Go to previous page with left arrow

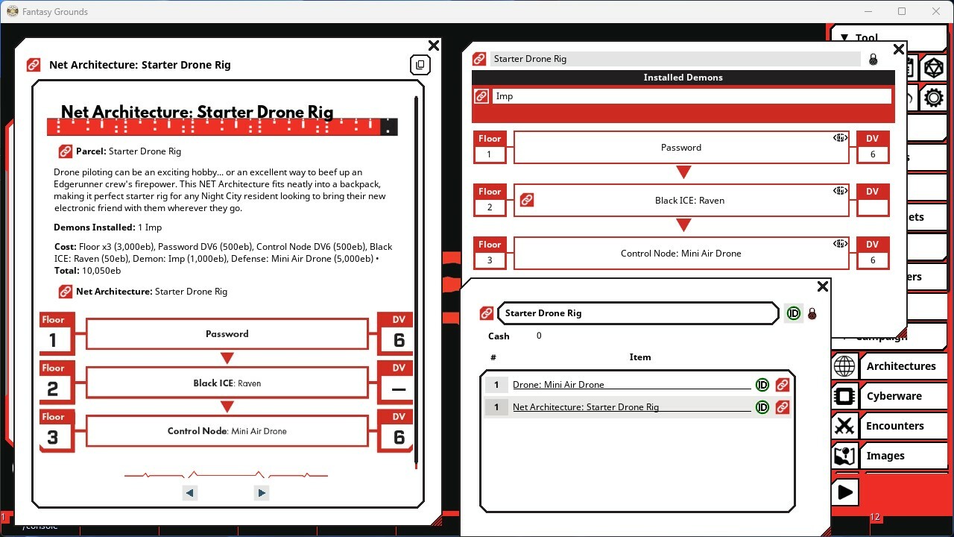pyautogui.click(x=190, y=493)
